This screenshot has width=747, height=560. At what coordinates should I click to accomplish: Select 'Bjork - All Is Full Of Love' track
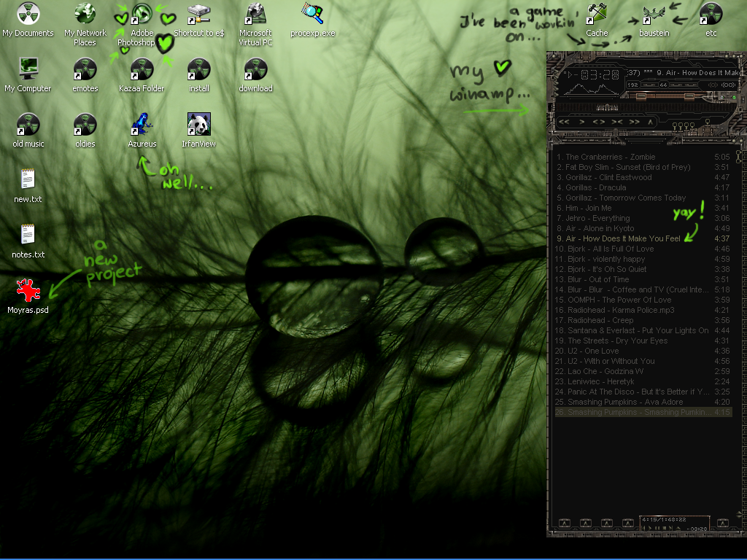tap(643, 249)
